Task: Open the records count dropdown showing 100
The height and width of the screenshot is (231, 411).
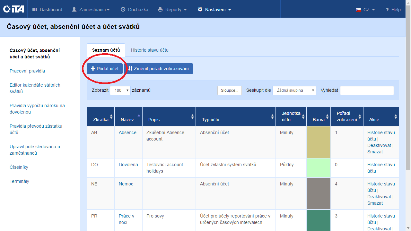Action: [x=120, y=90]
